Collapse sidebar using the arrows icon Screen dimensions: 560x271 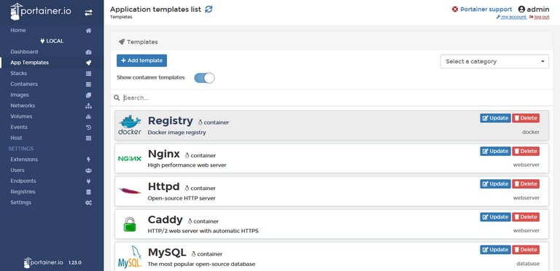click(88, 12)
